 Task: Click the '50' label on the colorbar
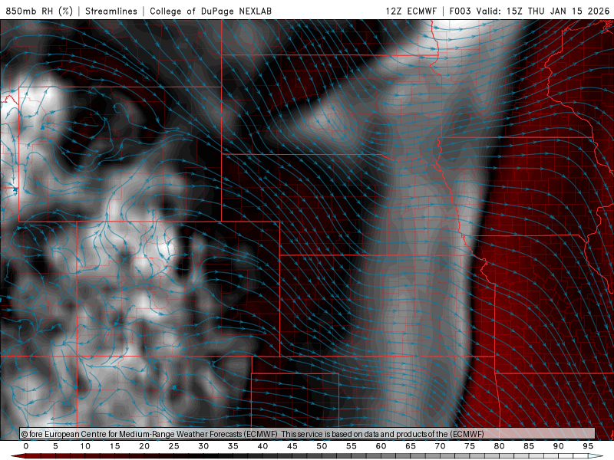tap(322, 446)
